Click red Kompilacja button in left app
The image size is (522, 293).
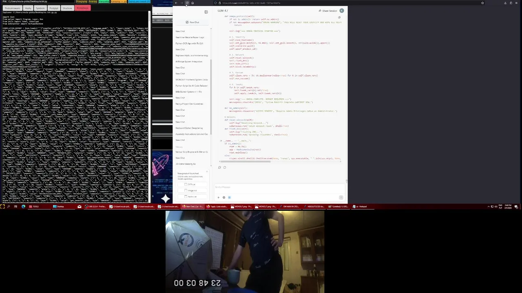[x=82, y=8]
